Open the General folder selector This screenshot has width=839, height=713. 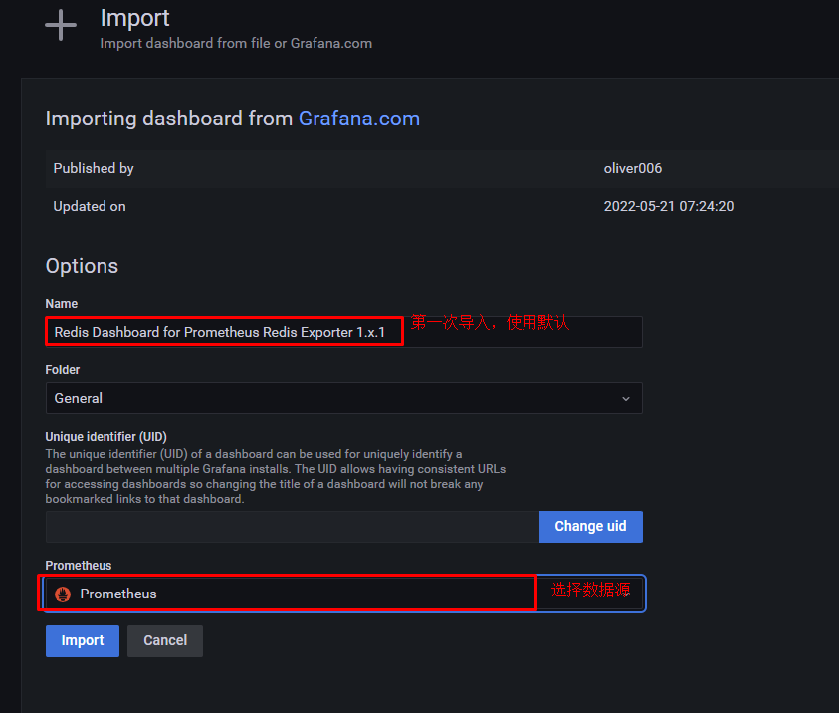(344, 398)
